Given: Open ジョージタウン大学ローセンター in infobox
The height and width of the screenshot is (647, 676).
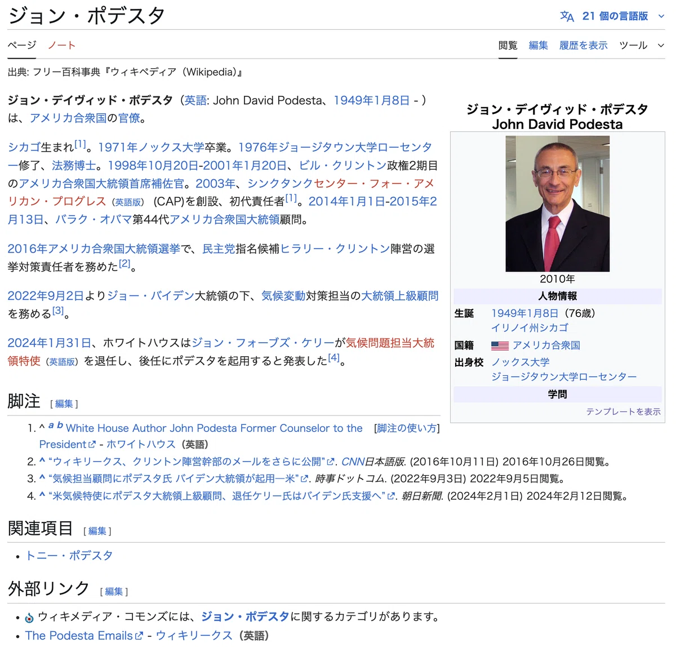Looking at the screenshot, I should click(564, 376).
